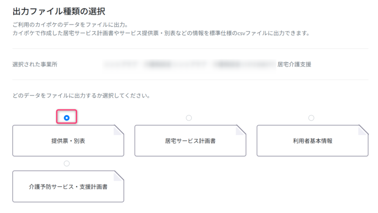Click folded corner icon on 介護予防サービス・支援計画書 card

(x=119, y=176)
